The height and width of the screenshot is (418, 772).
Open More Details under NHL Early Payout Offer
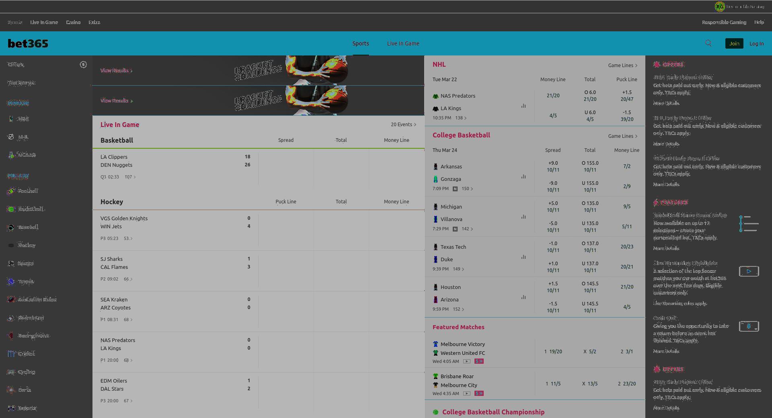(x=666, y=143)
